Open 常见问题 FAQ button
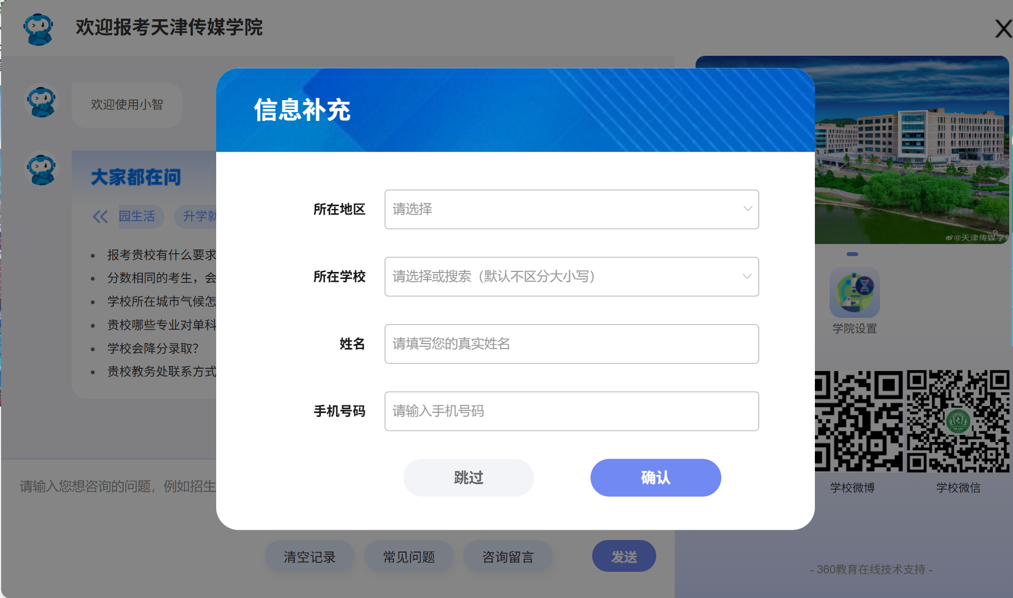This screenshot has width=1013, height=598. tap(409, 557)
